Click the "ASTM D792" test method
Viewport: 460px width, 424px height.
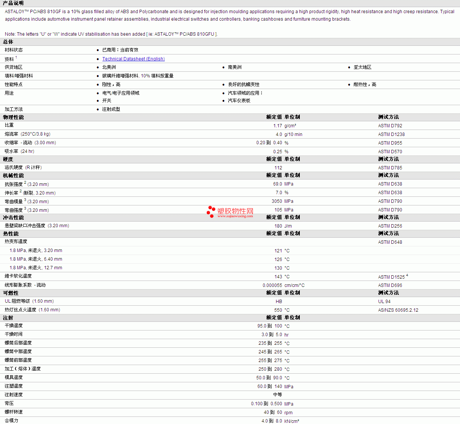point(390,126)
